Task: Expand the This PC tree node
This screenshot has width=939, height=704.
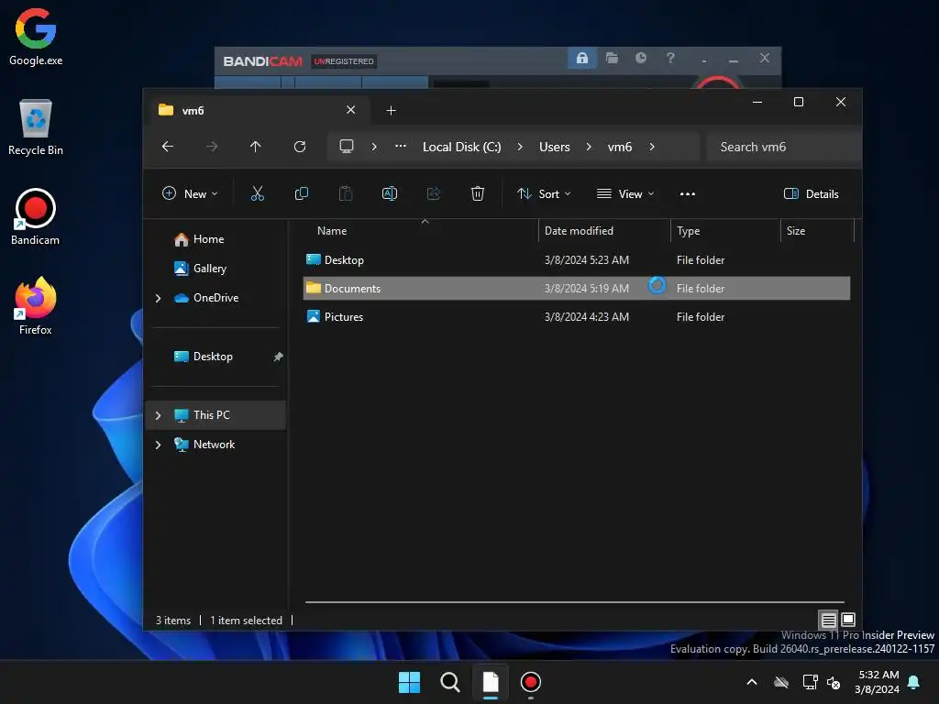Action: click(158, 415)
